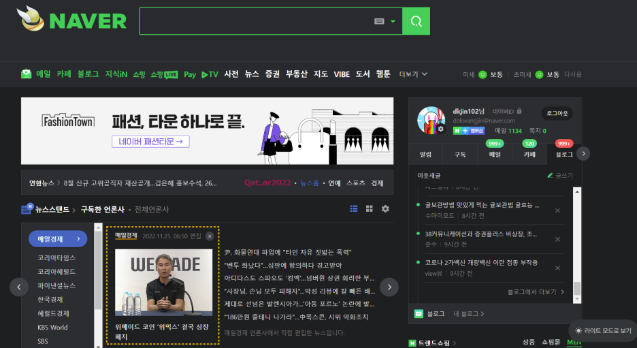This screenshot has height=348, width=637.
Task: Click the 글쓰기 pencil button
Action: (x=560, y=175)
